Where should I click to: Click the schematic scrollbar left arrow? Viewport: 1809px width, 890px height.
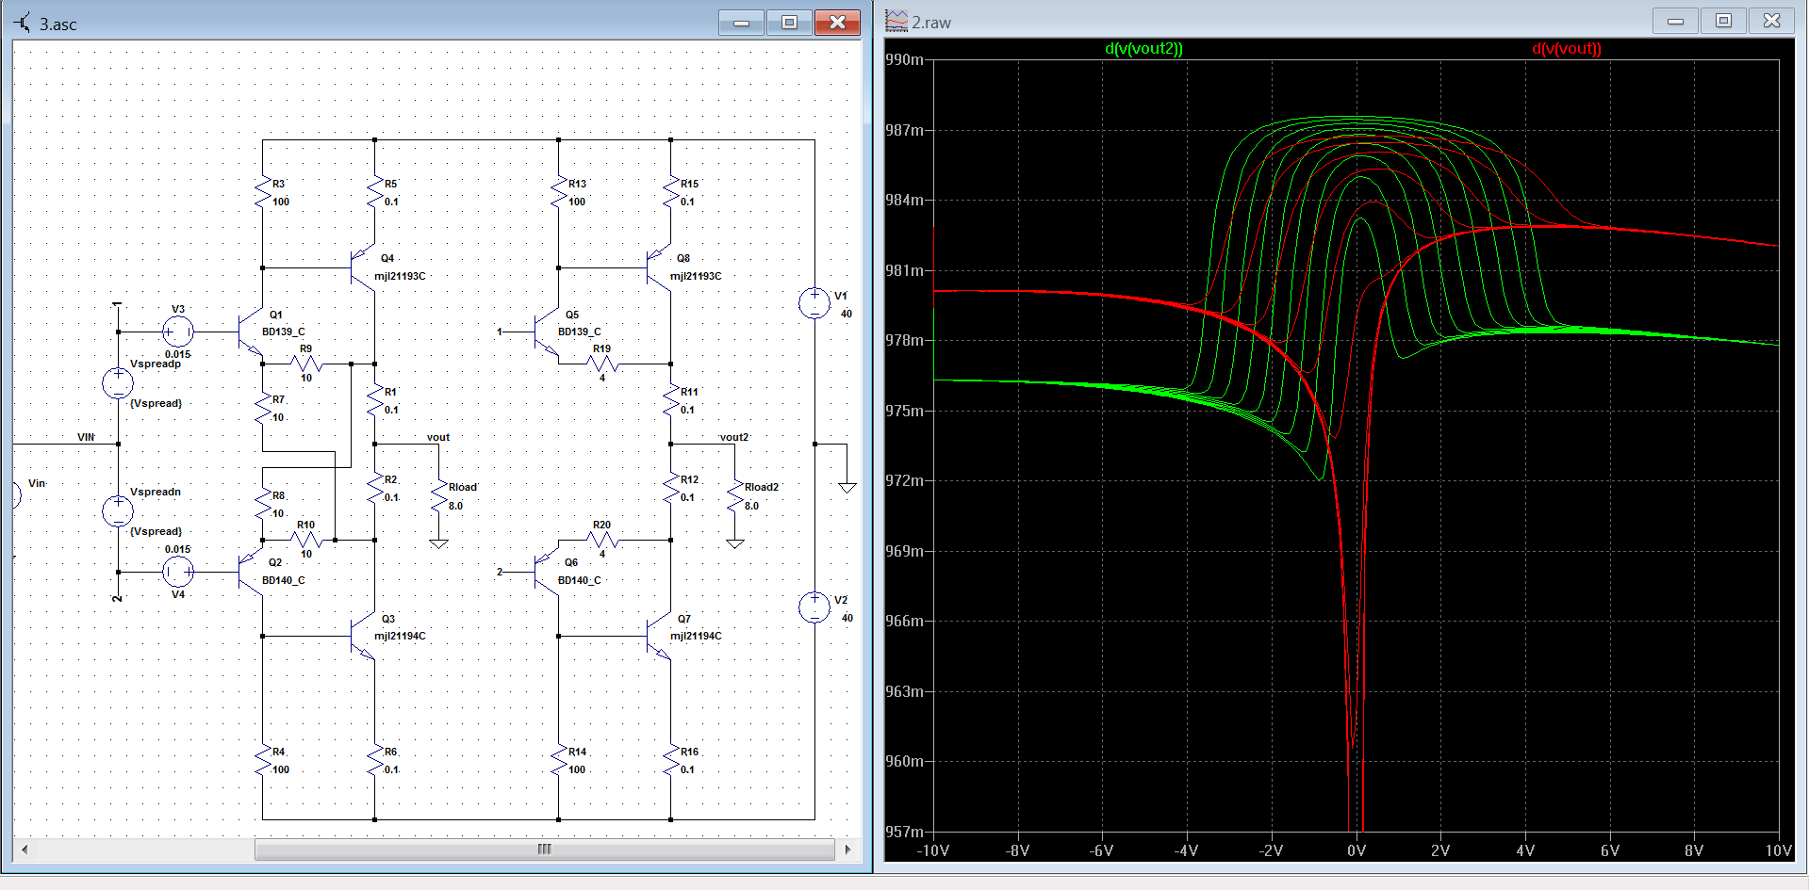tap(25, 850)
